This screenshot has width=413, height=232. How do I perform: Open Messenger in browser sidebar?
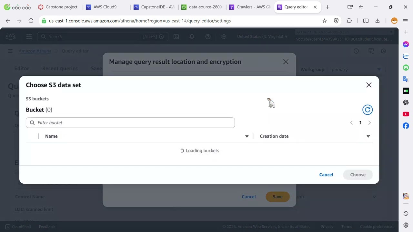click(406, 44)
